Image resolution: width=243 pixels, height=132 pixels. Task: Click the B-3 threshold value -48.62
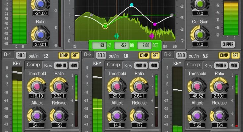pyautogui.click(x=197, y=96)
